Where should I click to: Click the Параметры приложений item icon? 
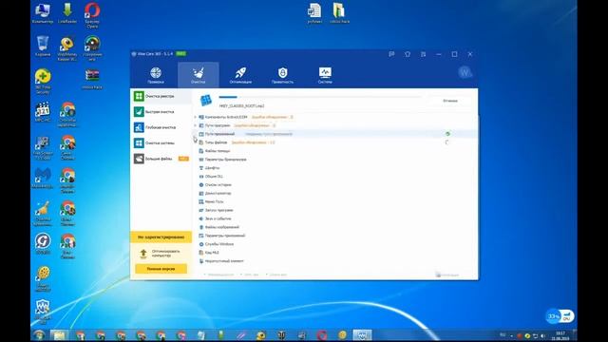point(201,236)
